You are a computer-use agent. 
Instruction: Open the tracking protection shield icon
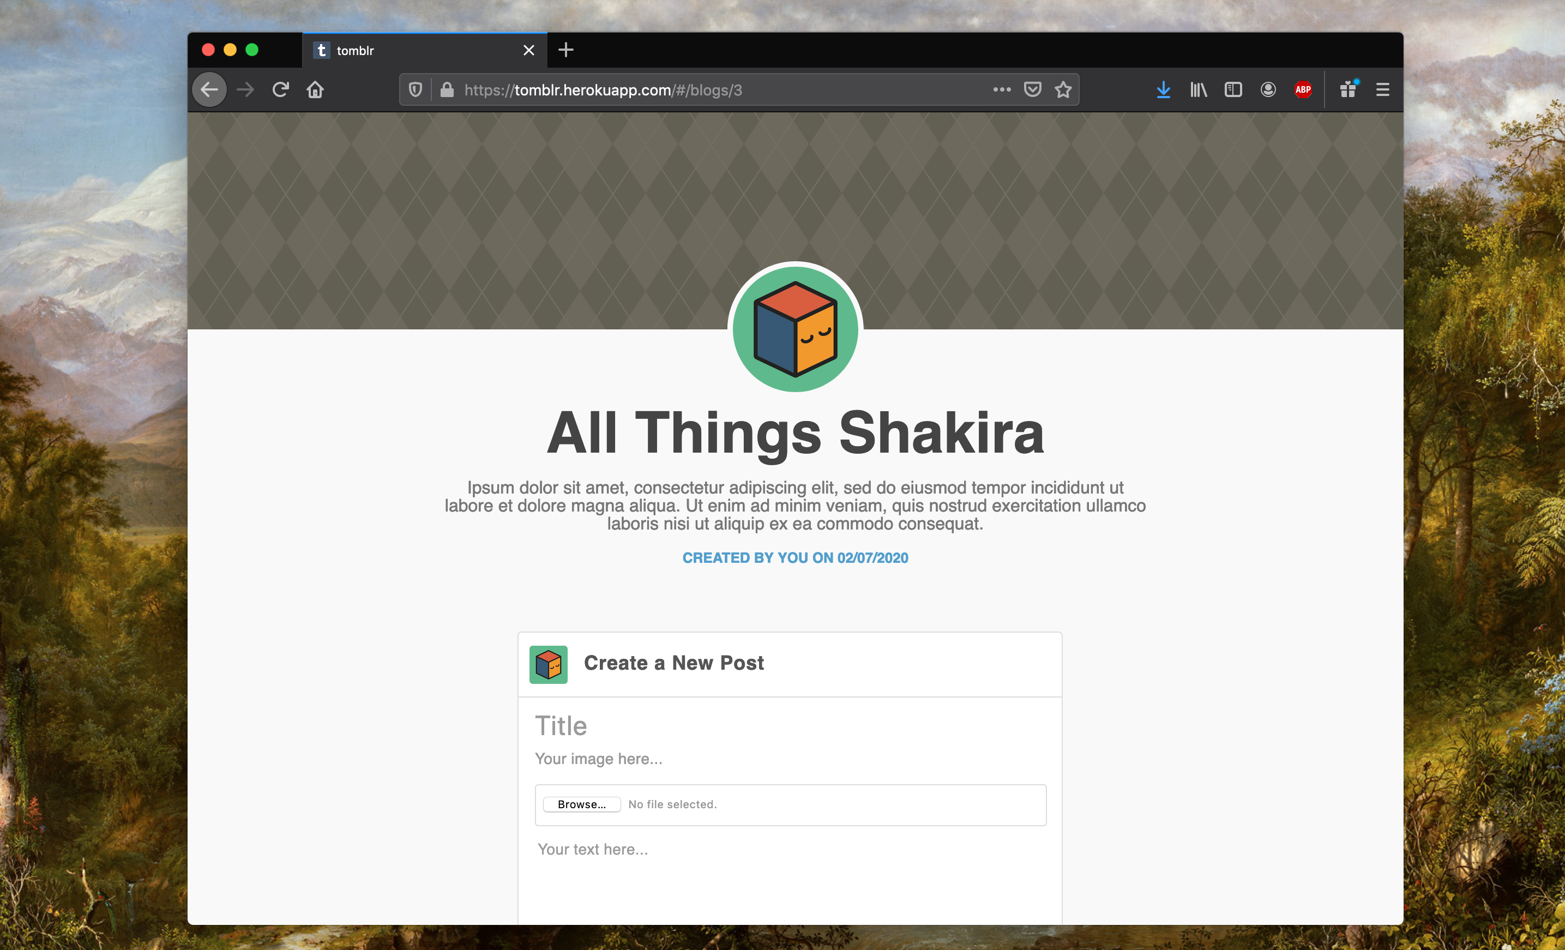[x=416, y=89]
